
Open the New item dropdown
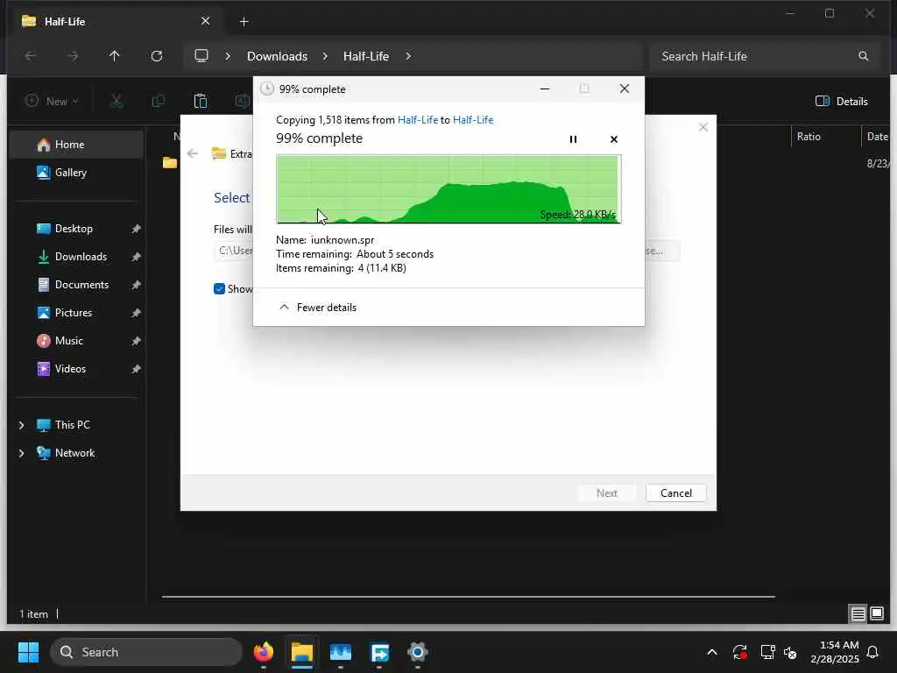pos(52,102)
